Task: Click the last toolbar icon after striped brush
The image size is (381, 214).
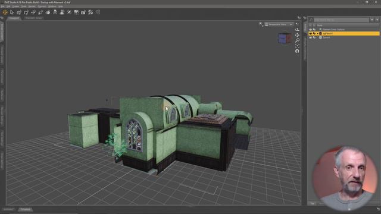Action: [x=98, y=12]
